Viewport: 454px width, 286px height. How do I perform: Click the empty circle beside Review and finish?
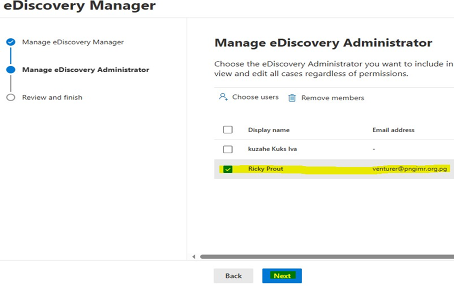tap(11, 97)
